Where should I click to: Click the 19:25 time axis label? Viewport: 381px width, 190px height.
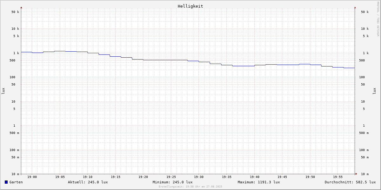tap(171, 177)
